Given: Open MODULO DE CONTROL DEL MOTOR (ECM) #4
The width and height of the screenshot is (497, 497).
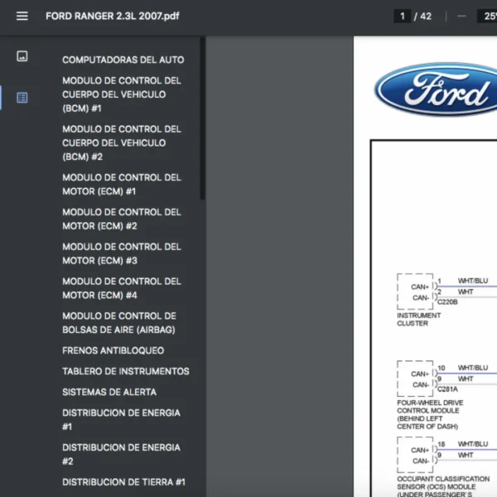Looking at the screenshot, I should [x=122, y=288].
